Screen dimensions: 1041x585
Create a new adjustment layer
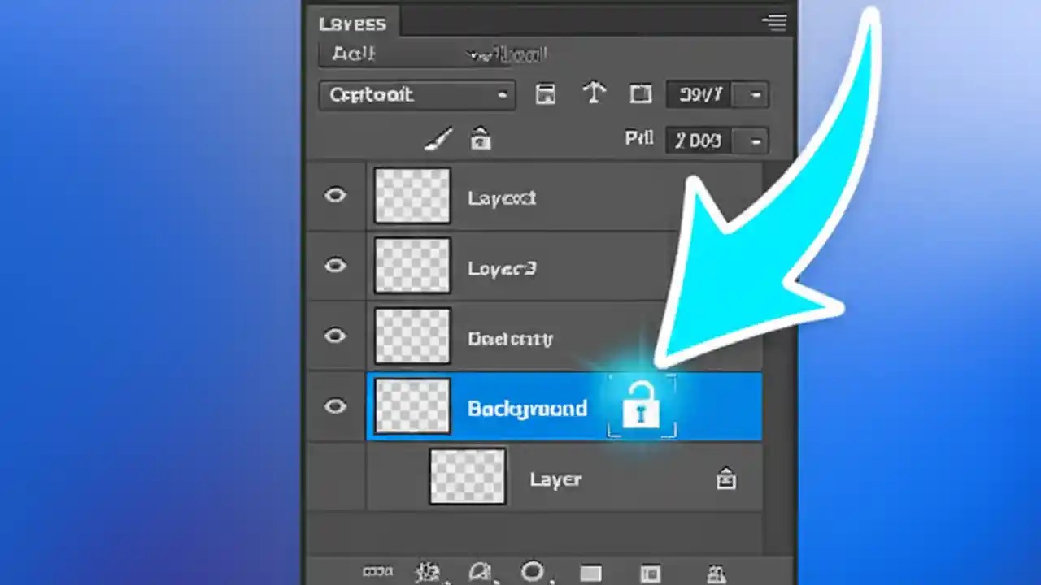coord(533,571)
